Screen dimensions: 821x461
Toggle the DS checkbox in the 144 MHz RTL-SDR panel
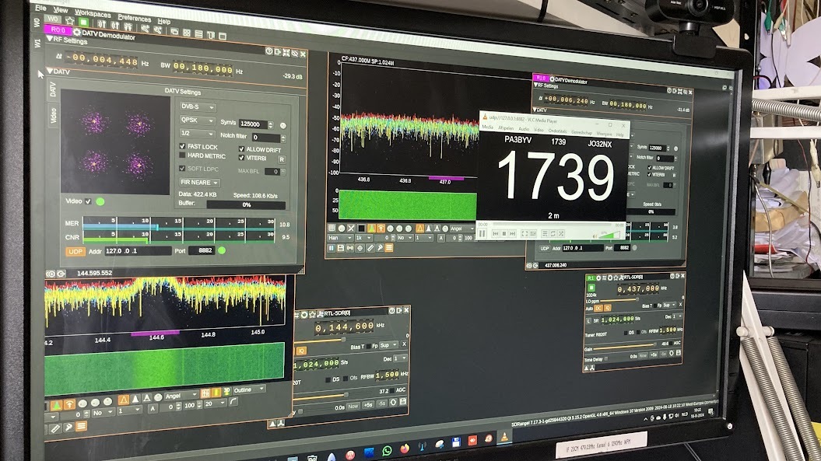[328, 380]
